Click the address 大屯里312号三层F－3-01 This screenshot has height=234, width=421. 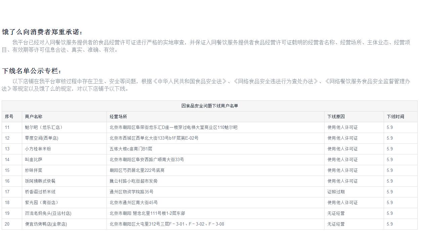click(167, 224)
